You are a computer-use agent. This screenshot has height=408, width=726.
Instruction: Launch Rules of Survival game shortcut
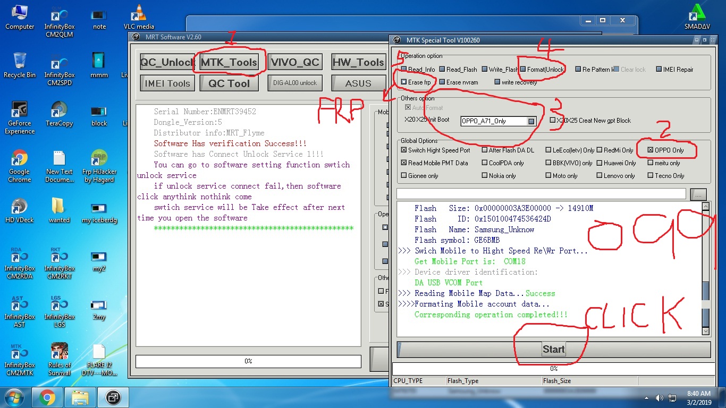click(59, 359)
